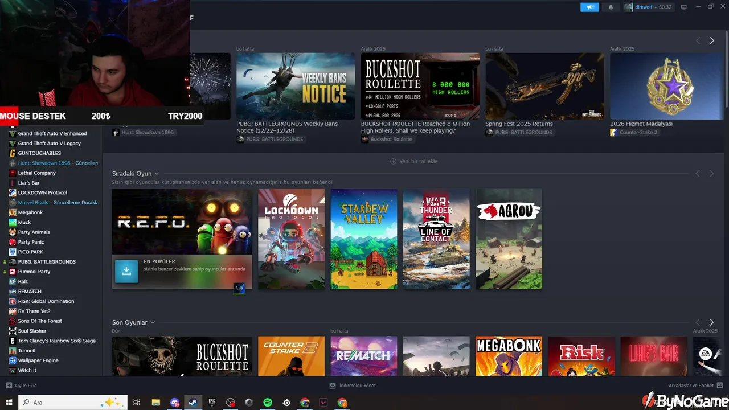Open the R.E.P.O. game banner

(182, 222)
